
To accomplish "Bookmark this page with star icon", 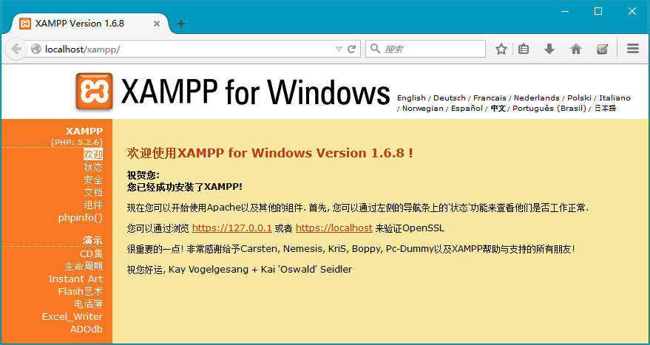I will coord(501,49).
